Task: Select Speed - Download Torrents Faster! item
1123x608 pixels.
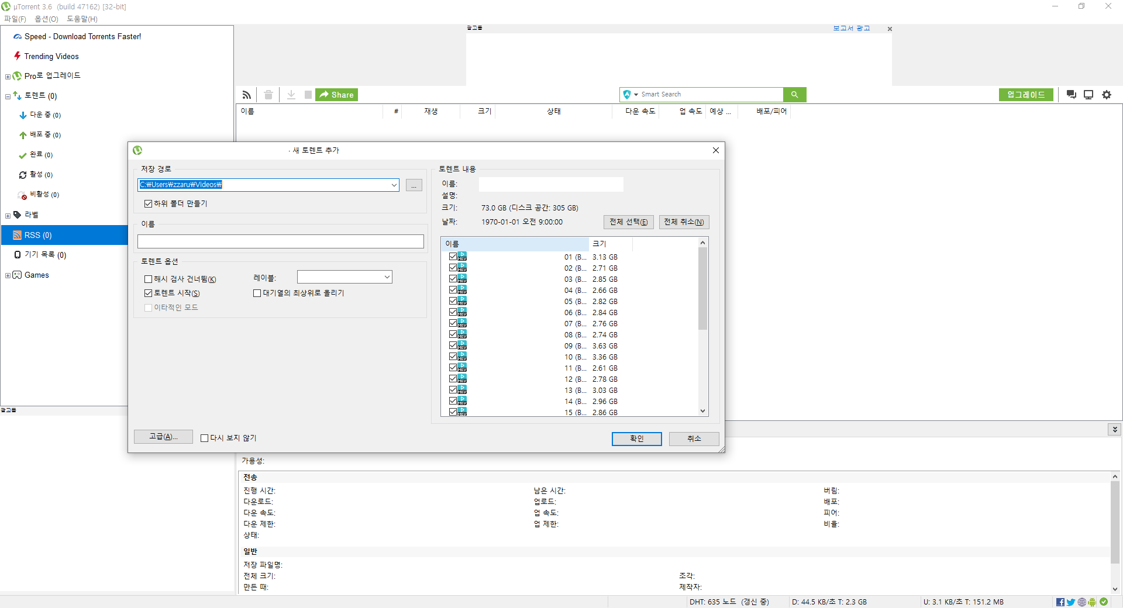Action: pyautogui.click(x=82, y=36)
